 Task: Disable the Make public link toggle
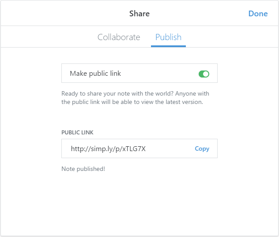click(x=204, y=74)
